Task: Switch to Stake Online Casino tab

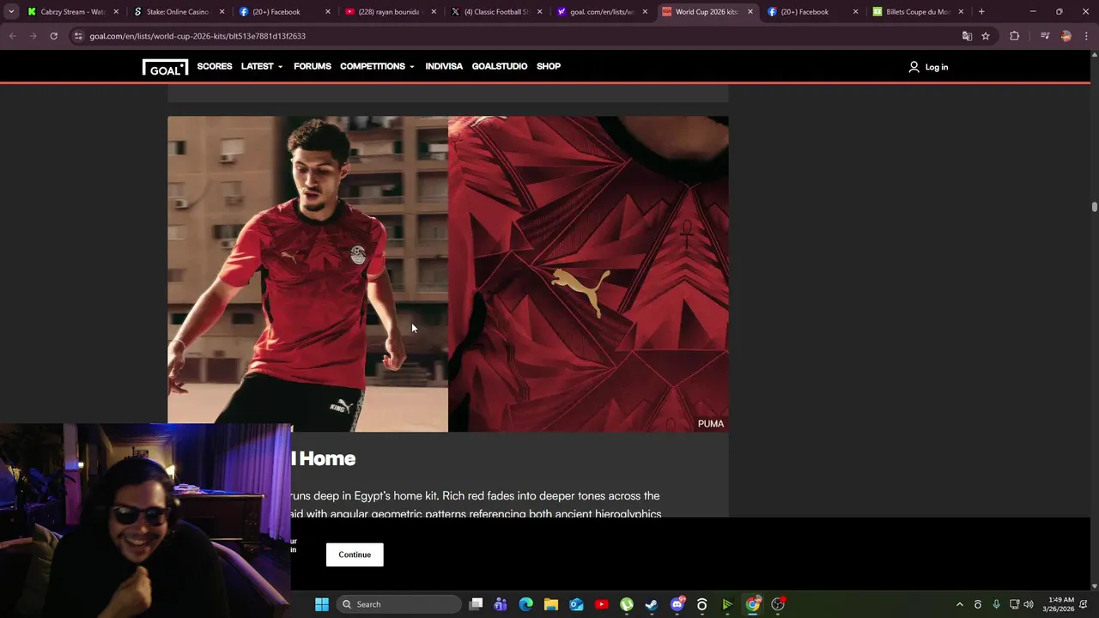Action: coord(179,12)
